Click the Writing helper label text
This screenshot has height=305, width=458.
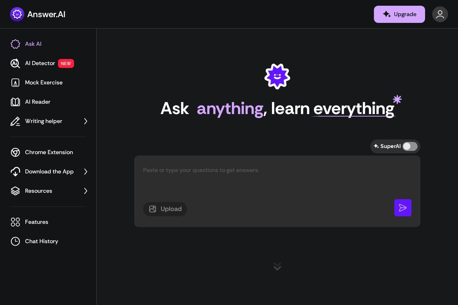point(44,121)
